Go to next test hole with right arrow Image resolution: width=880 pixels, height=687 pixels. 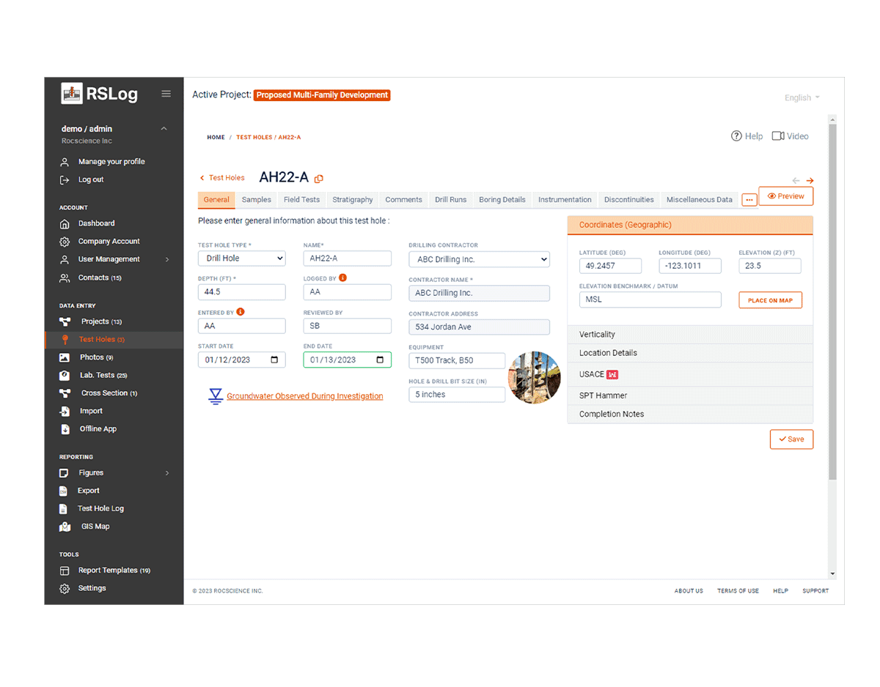click(810, 181)
